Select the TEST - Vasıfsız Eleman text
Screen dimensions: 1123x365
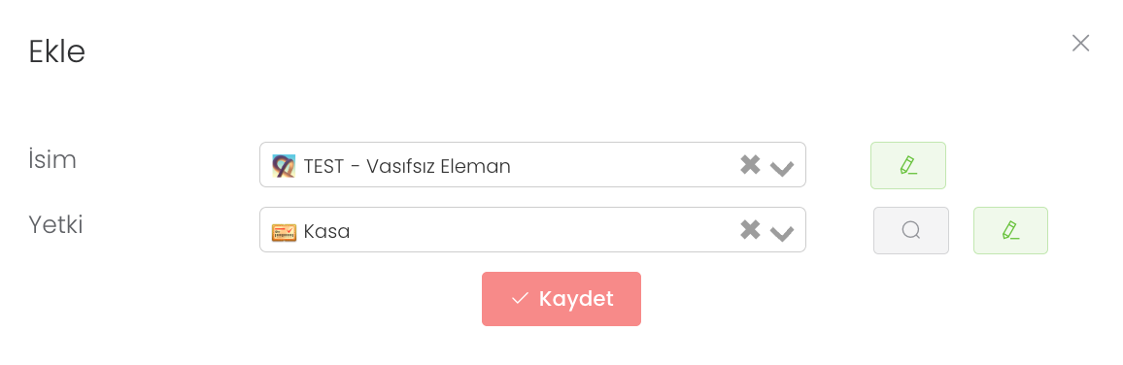(x=407, y=166)
